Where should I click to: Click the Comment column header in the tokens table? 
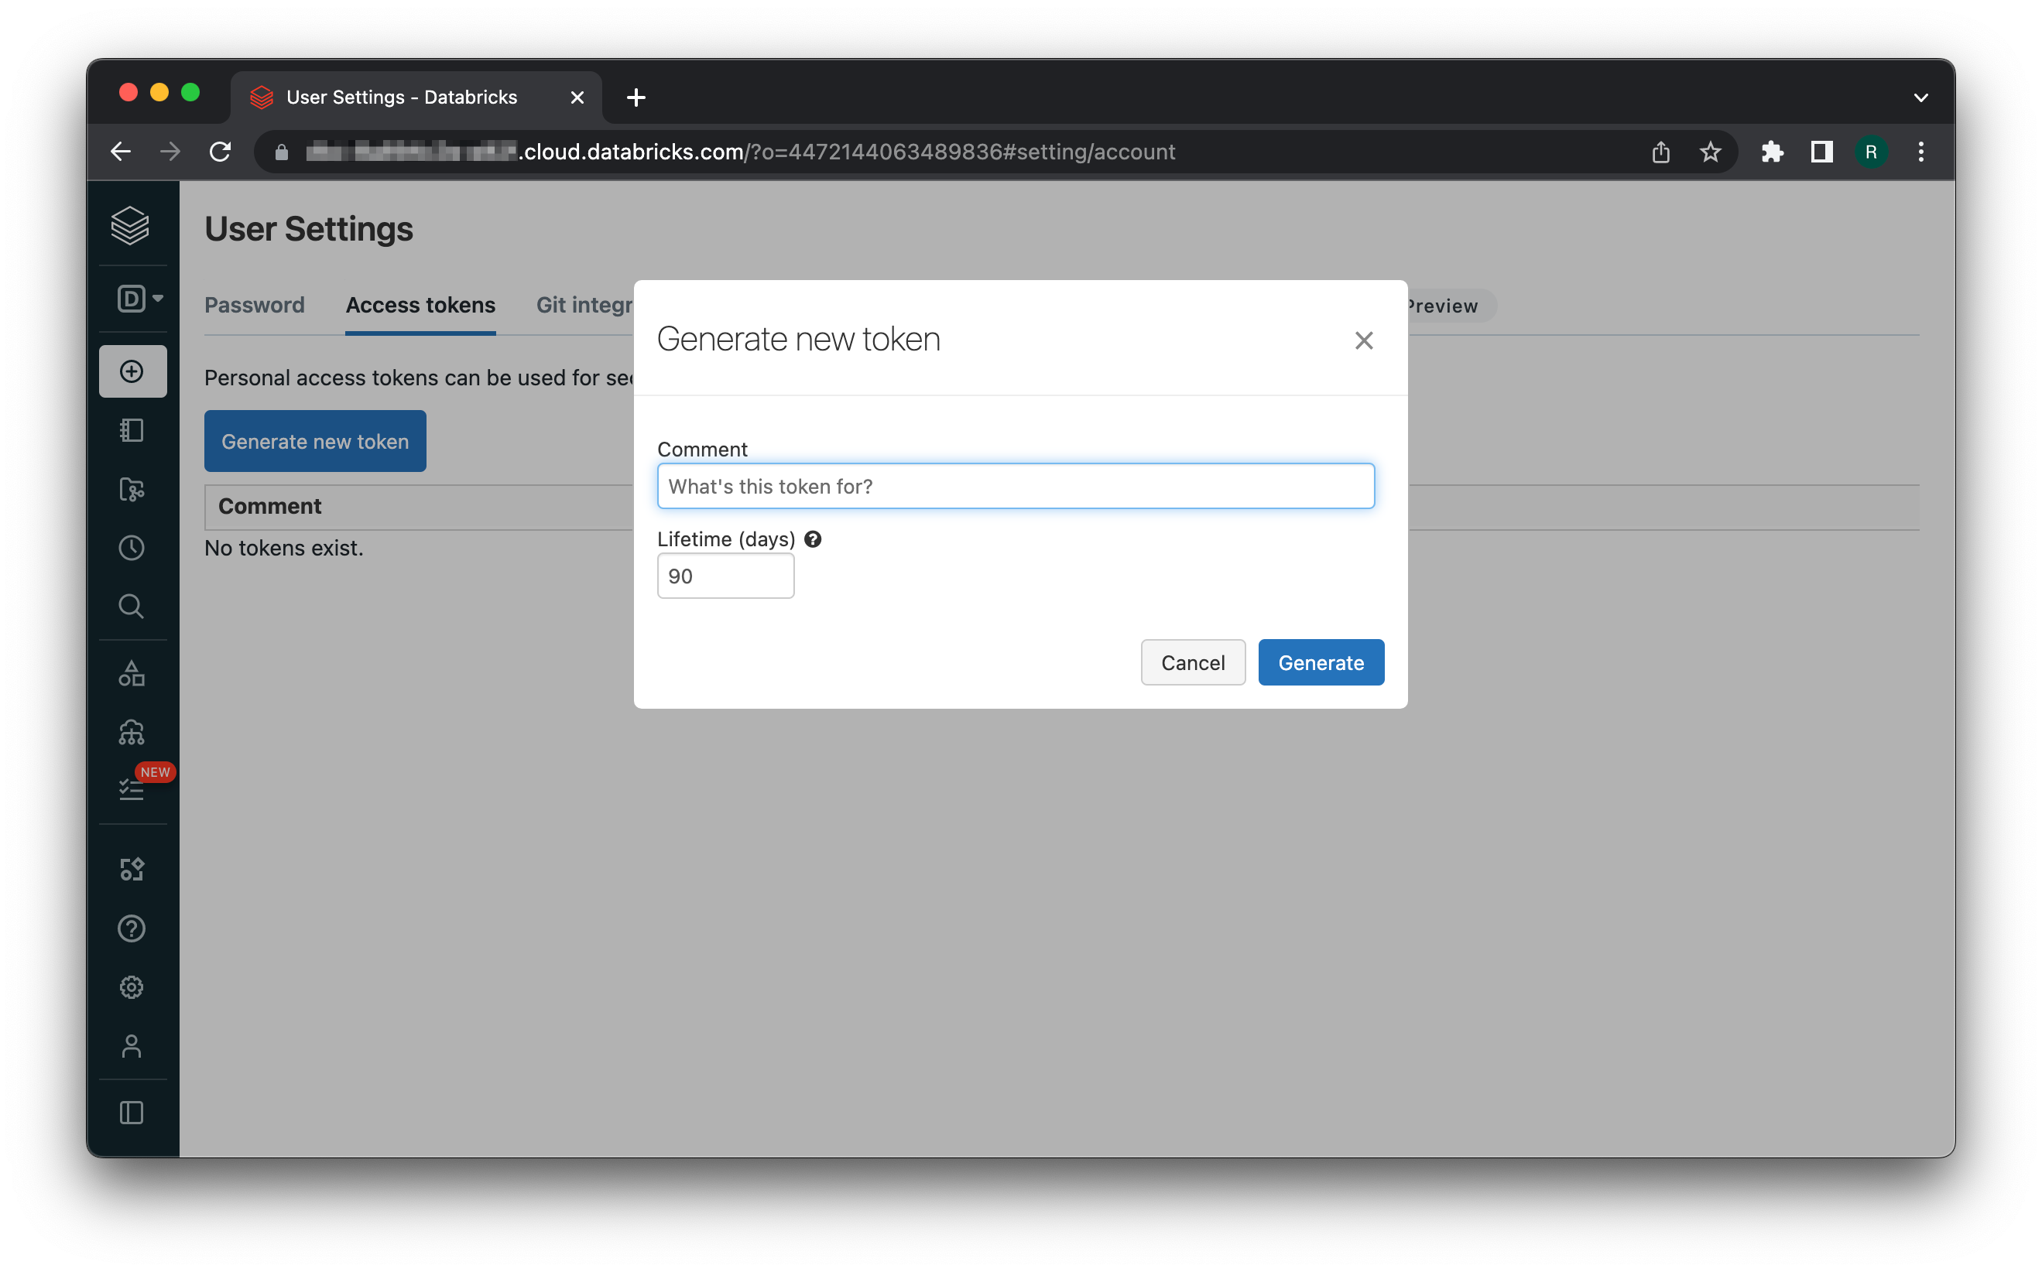(269, 505)
